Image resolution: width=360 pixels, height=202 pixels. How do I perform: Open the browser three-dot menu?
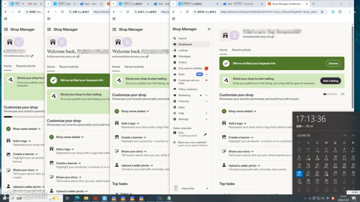(x=350, y=12)
